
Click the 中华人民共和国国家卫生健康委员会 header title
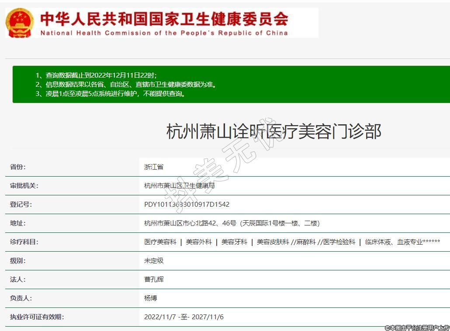(x=164, y=18)
